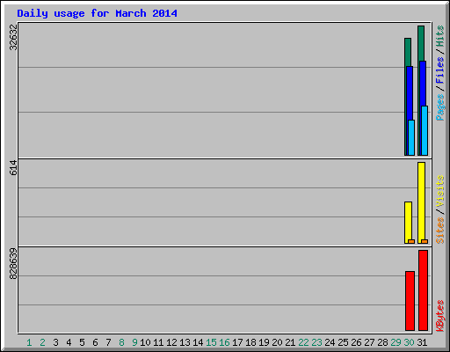Click day label 5 on the axis
This screenshot has width=450, height=352.
82,342
